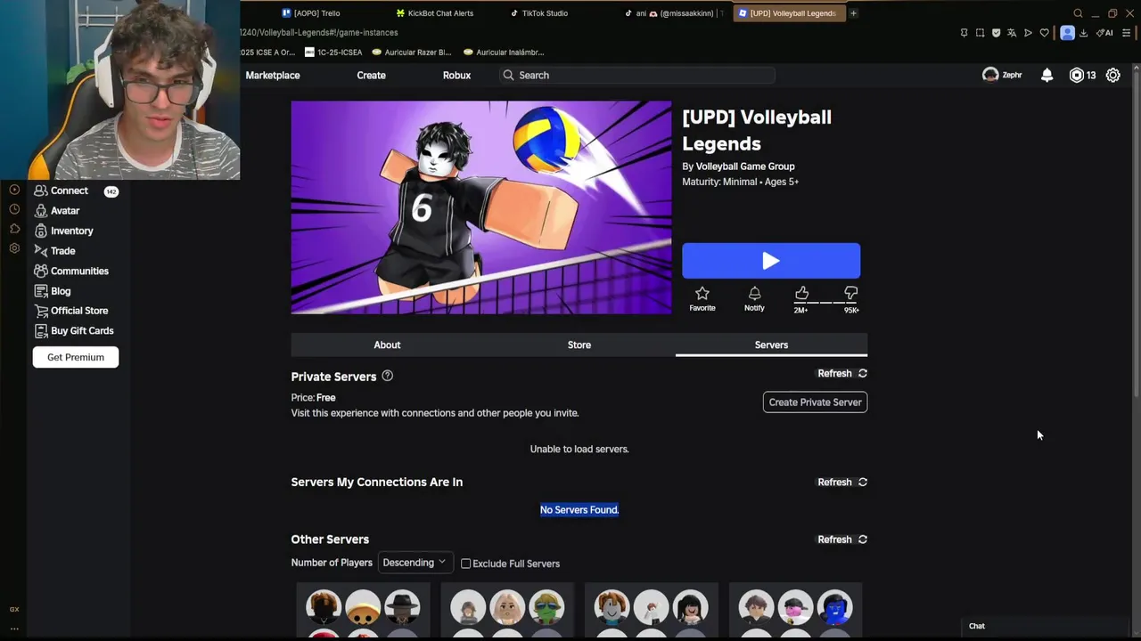Click the Volleyball Legends game thumbnail

tap(481, 207)
